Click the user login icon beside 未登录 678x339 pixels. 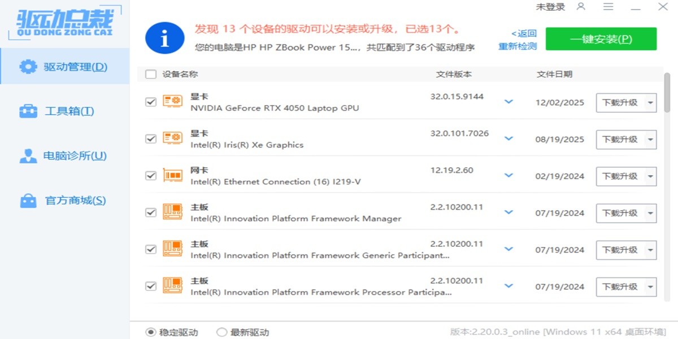click(x=581, y=7)
